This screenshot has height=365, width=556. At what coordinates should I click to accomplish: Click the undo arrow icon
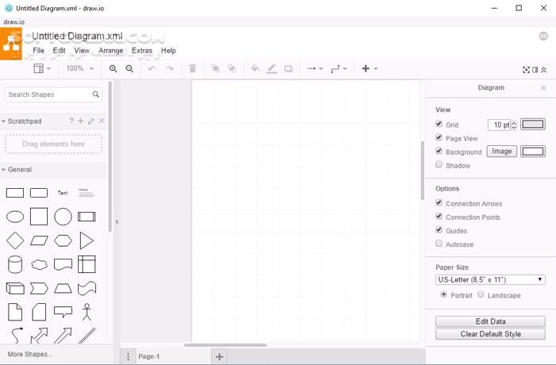point(153,68)
